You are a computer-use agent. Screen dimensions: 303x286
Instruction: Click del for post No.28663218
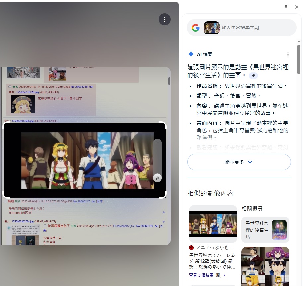coord(91,87)
